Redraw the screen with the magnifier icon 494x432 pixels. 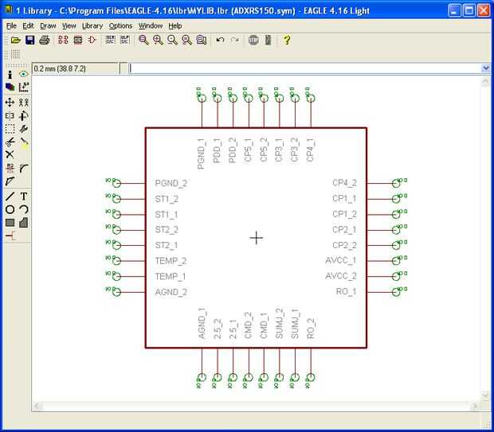coord(186,40)
